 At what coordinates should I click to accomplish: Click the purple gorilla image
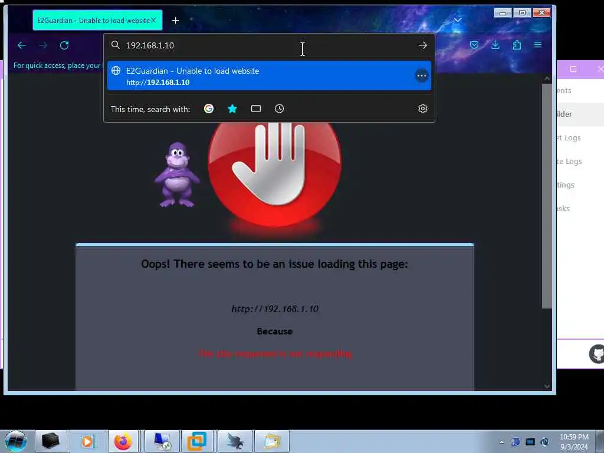[x=177, y=175]
